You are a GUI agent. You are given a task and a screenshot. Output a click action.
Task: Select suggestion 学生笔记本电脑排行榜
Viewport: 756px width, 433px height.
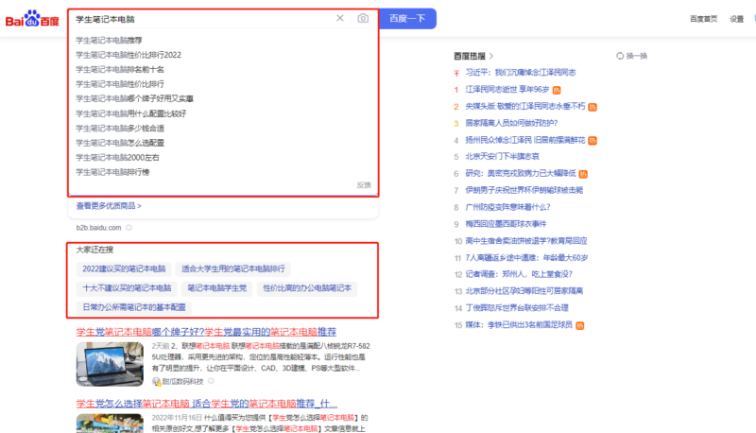112,172
